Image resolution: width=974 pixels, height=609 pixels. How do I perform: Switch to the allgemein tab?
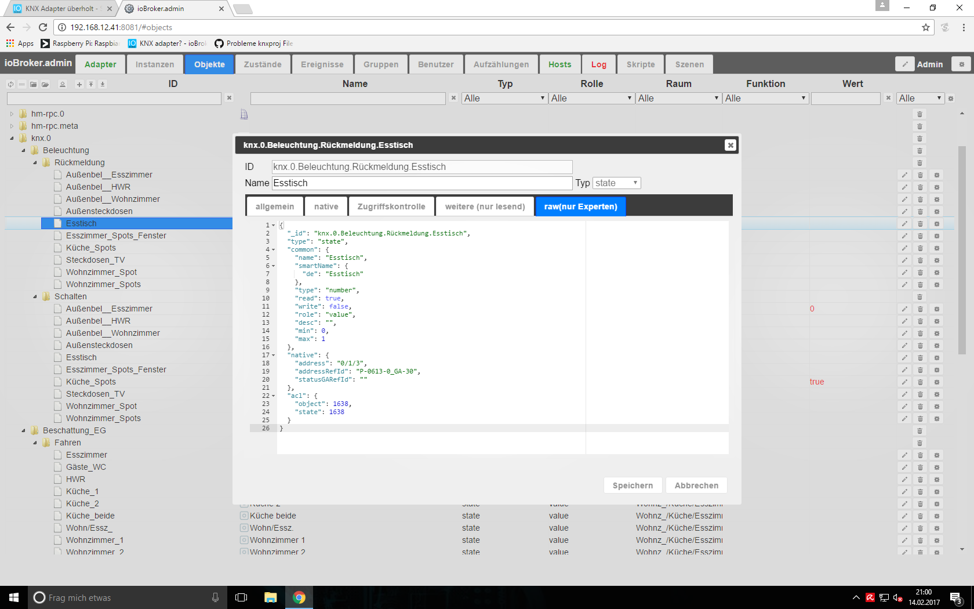(x=275, y=206)
